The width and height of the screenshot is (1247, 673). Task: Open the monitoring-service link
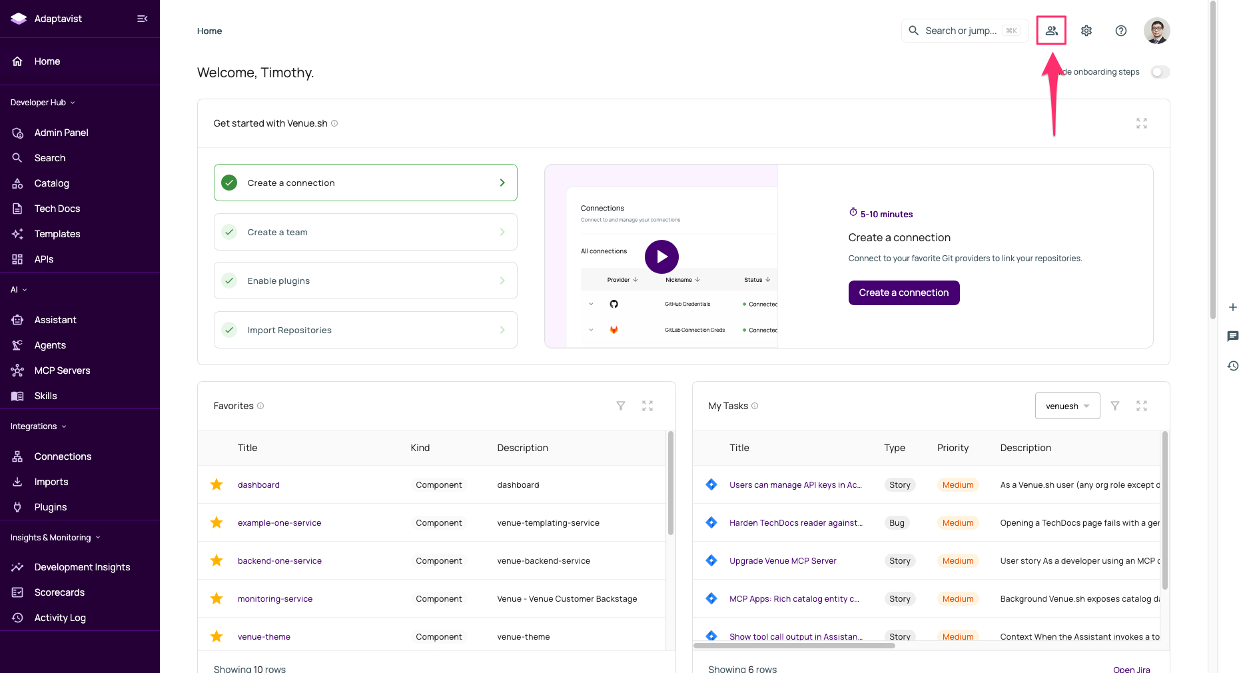pyautogui.click(x=275, y=599)
